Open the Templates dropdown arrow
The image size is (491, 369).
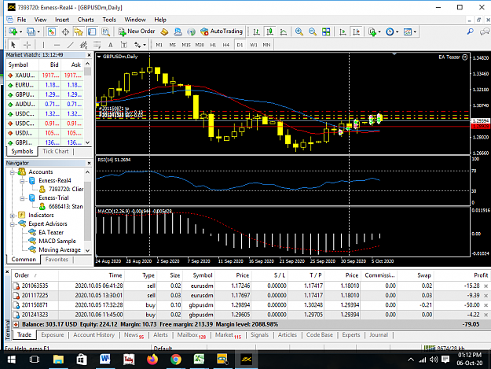[x=415, y=32]
